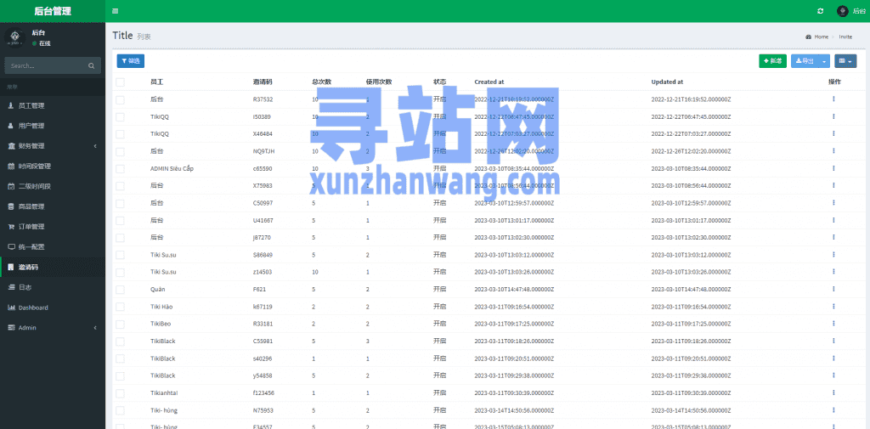
Task: Click the 员工 column header
Action: 156,82
